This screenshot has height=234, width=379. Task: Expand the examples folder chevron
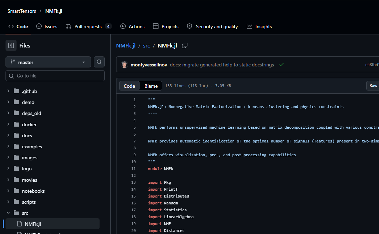click(x=8, y=146)
